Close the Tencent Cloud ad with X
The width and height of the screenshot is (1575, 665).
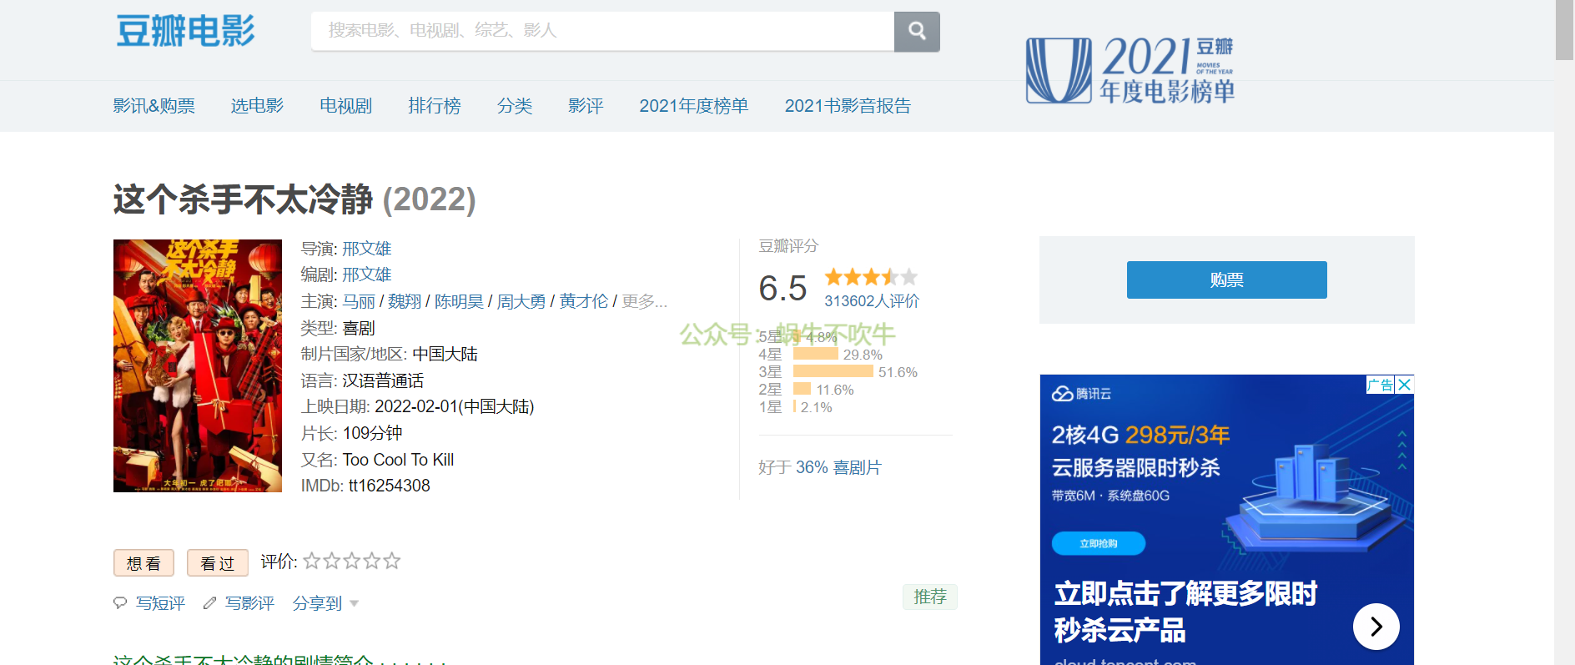click(x=1405, y=385)
